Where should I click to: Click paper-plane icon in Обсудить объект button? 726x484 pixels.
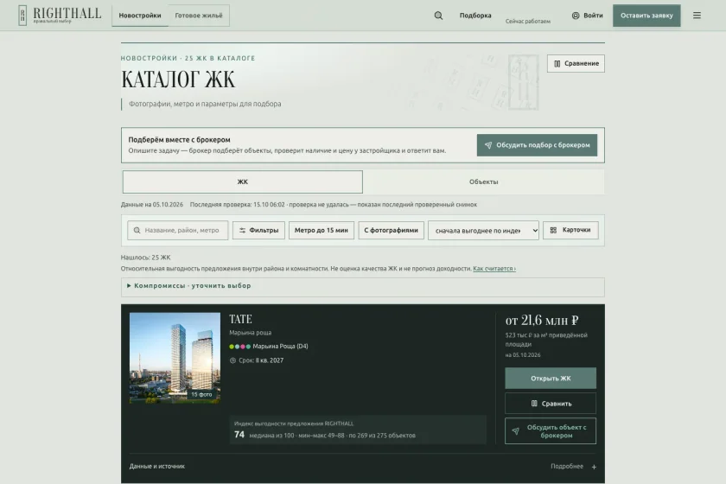(x=515, y=431)
